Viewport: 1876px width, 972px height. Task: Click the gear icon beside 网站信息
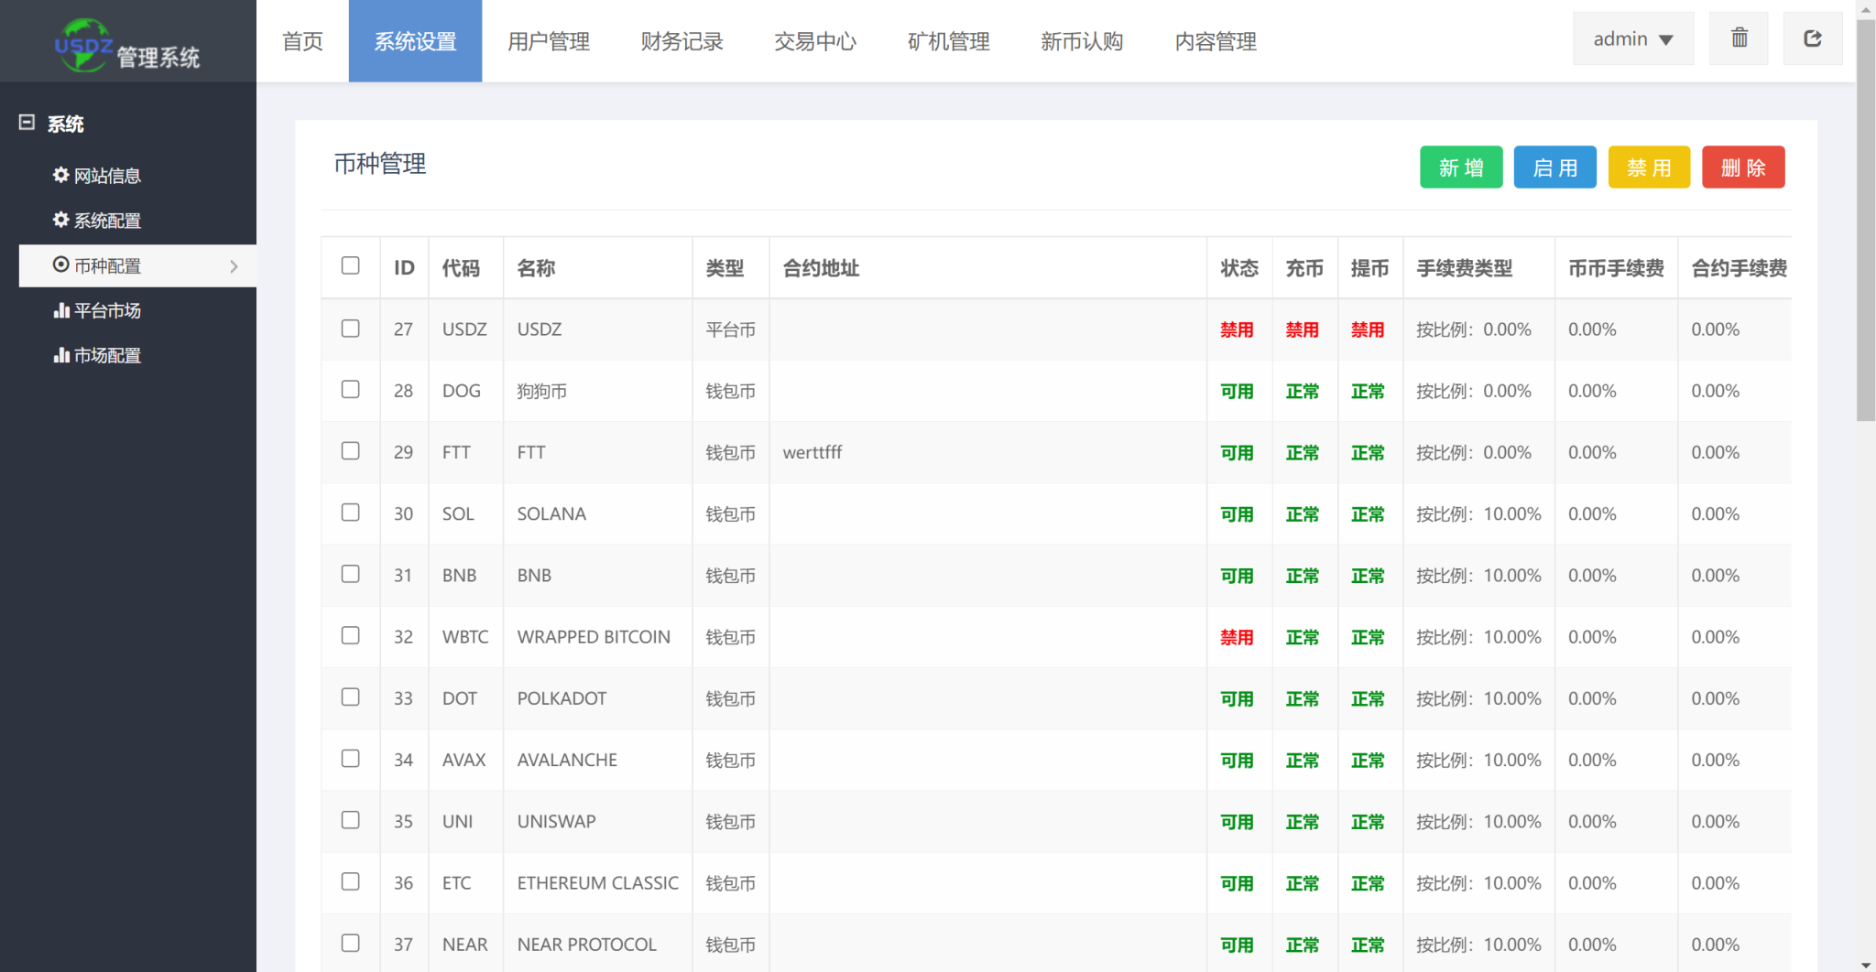click(60, 175)
